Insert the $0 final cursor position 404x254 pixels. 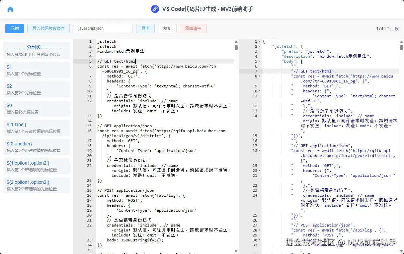(x=37, y=108)
